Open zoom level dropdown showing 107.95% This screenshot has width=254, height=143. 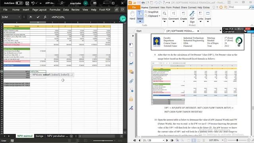tap(223, 140)
